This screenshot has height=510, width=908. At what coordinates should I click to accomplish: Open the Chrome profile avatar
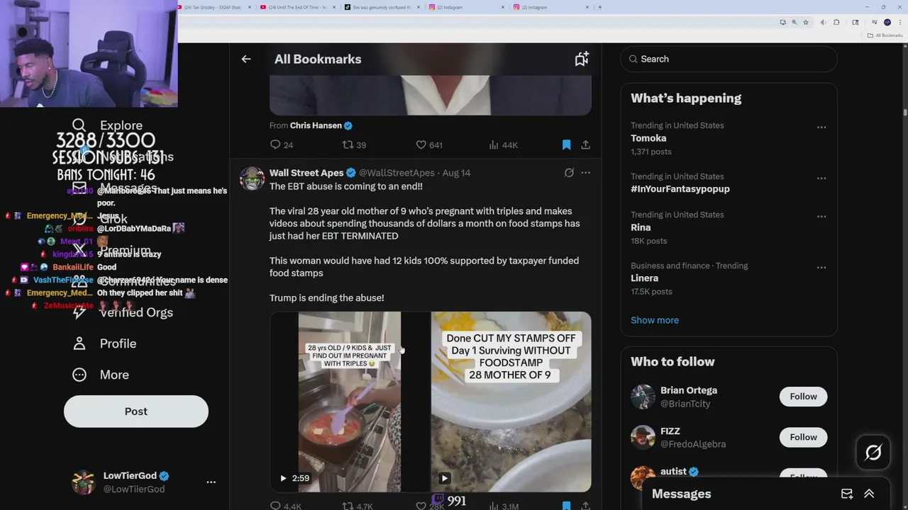tap(887, 23)
